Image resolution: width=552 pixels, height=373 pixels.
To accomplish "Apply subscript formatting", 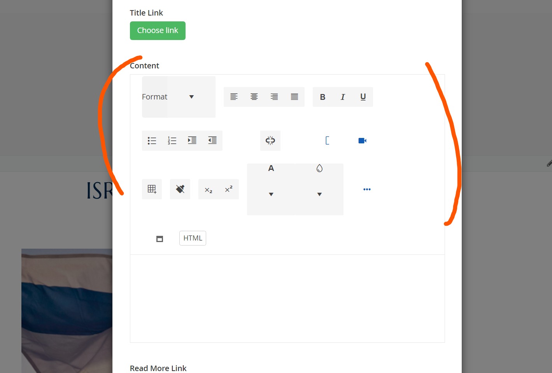I will [x=209, y=189].
